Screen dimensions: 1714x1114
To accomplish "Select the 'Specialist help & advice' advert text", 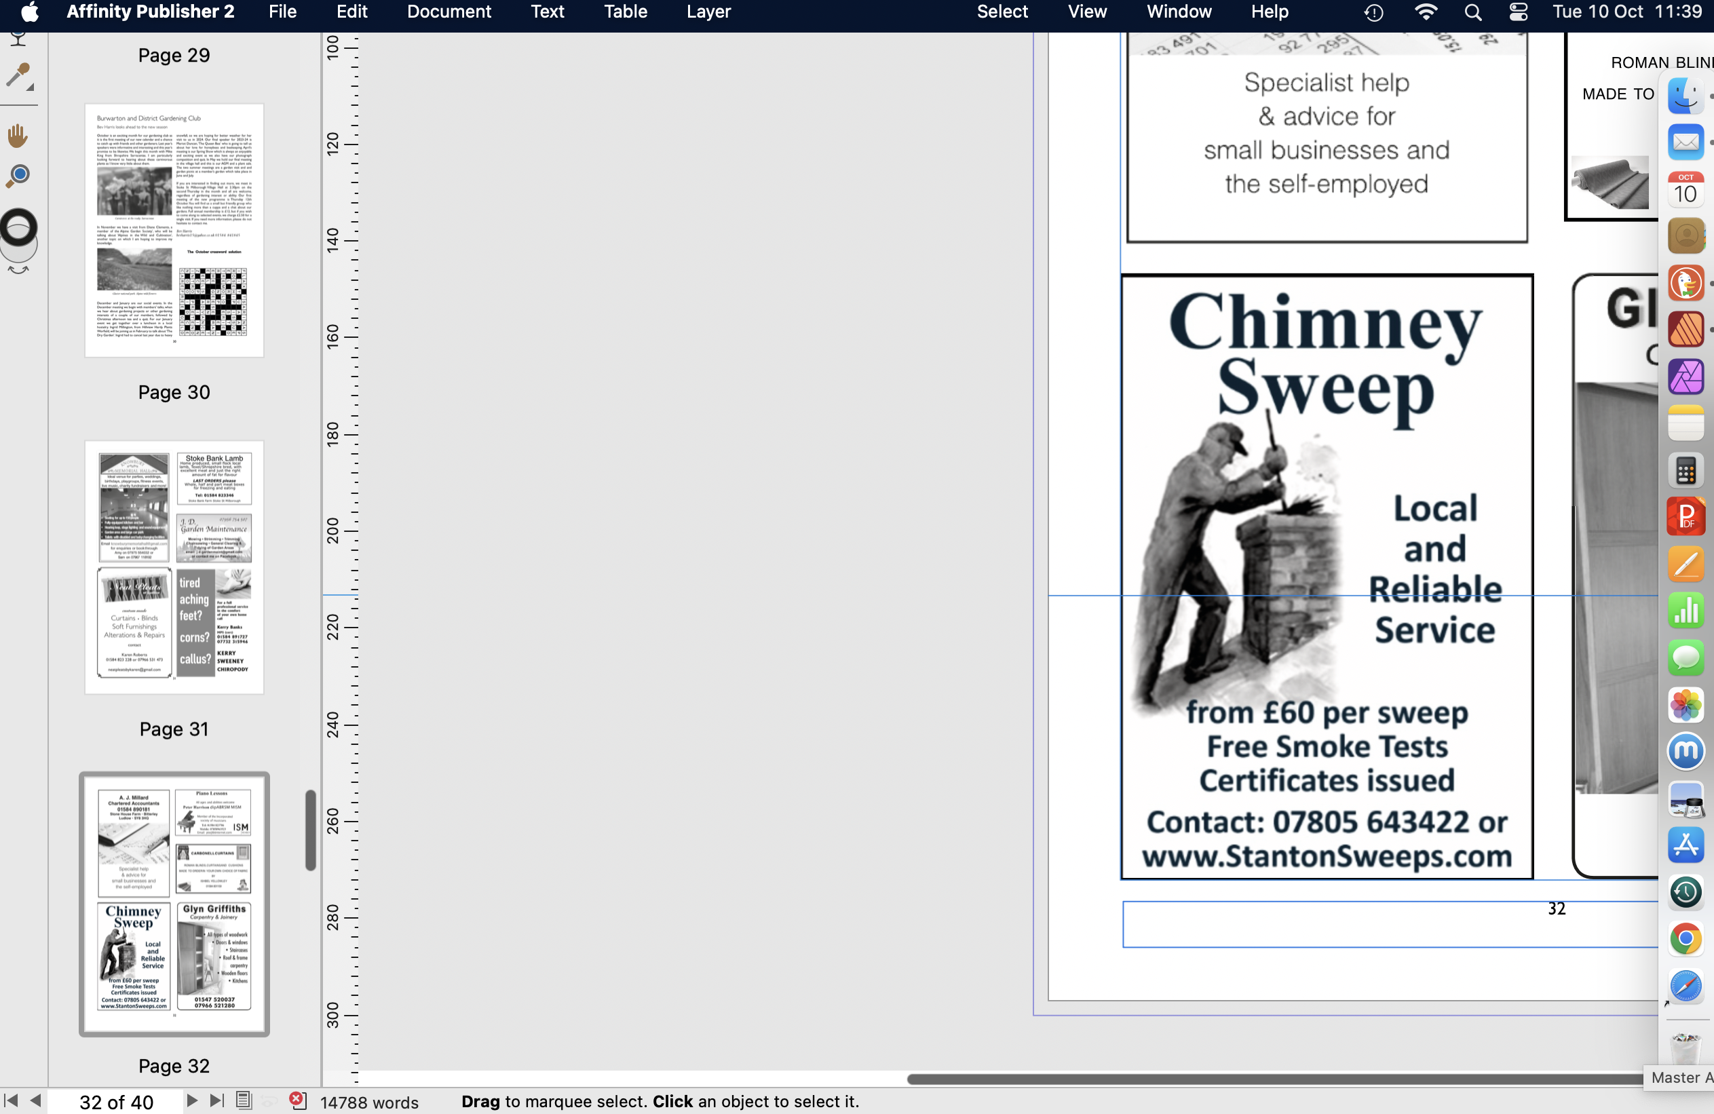I will pyautogui.click(x=1327, y=133).
